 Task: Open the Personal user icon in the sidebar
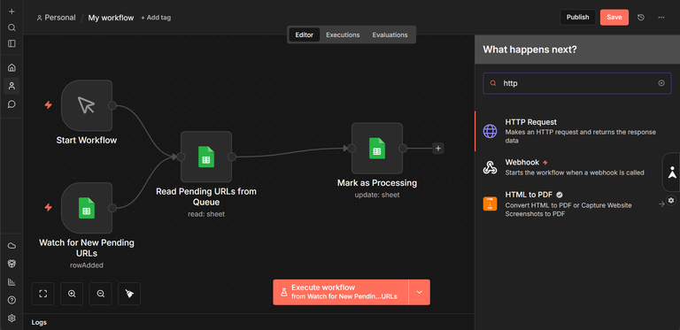point(12,86)
